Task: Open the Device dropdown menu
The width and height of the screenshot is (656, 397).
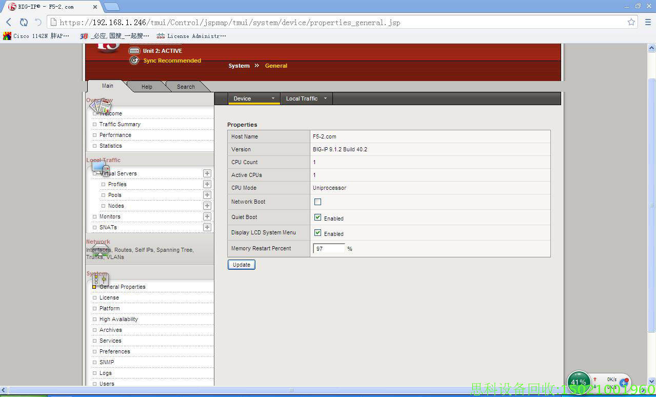Action: pos(254,98)
